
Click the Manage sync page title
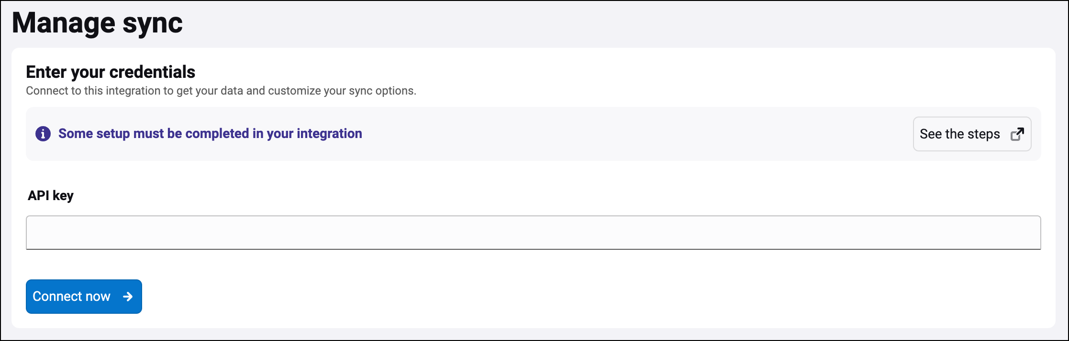pyautogui.click(x=97, y=23)
